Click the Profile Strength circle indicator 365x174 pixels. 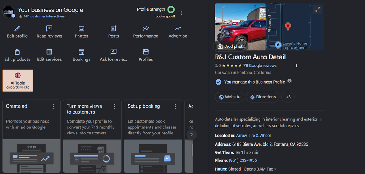tap(171, 9)
